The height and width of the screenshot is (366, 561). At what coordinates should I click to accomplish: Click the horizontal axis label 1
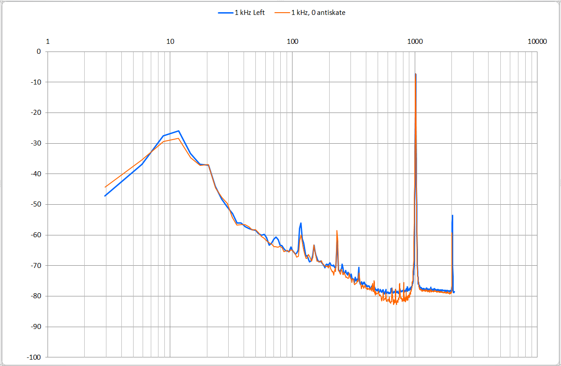pyautogui.click(x=48, y=42)
